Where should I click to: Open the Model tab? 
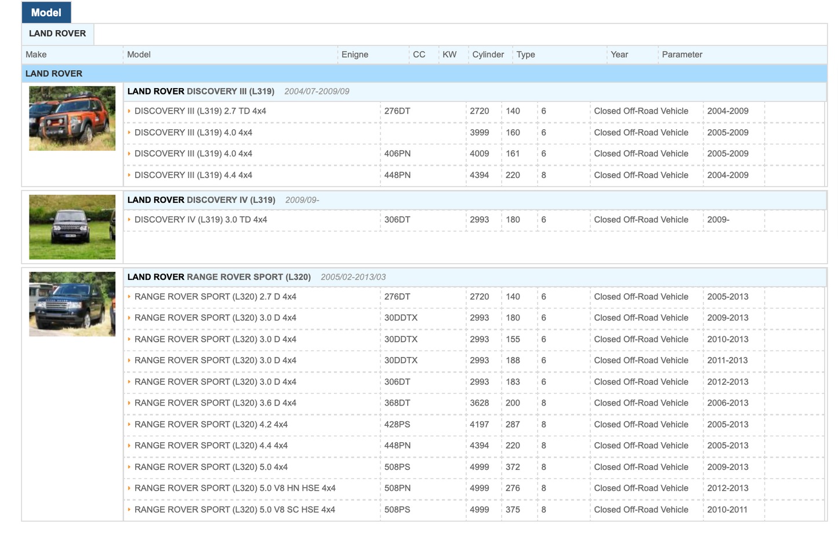[46, 12]
